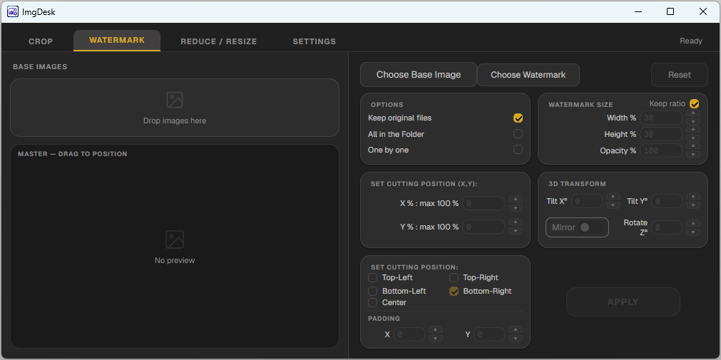The image size is (721, 360).
Task: Click the Y % max 100 input field
Action: click(x=484, y=227)
